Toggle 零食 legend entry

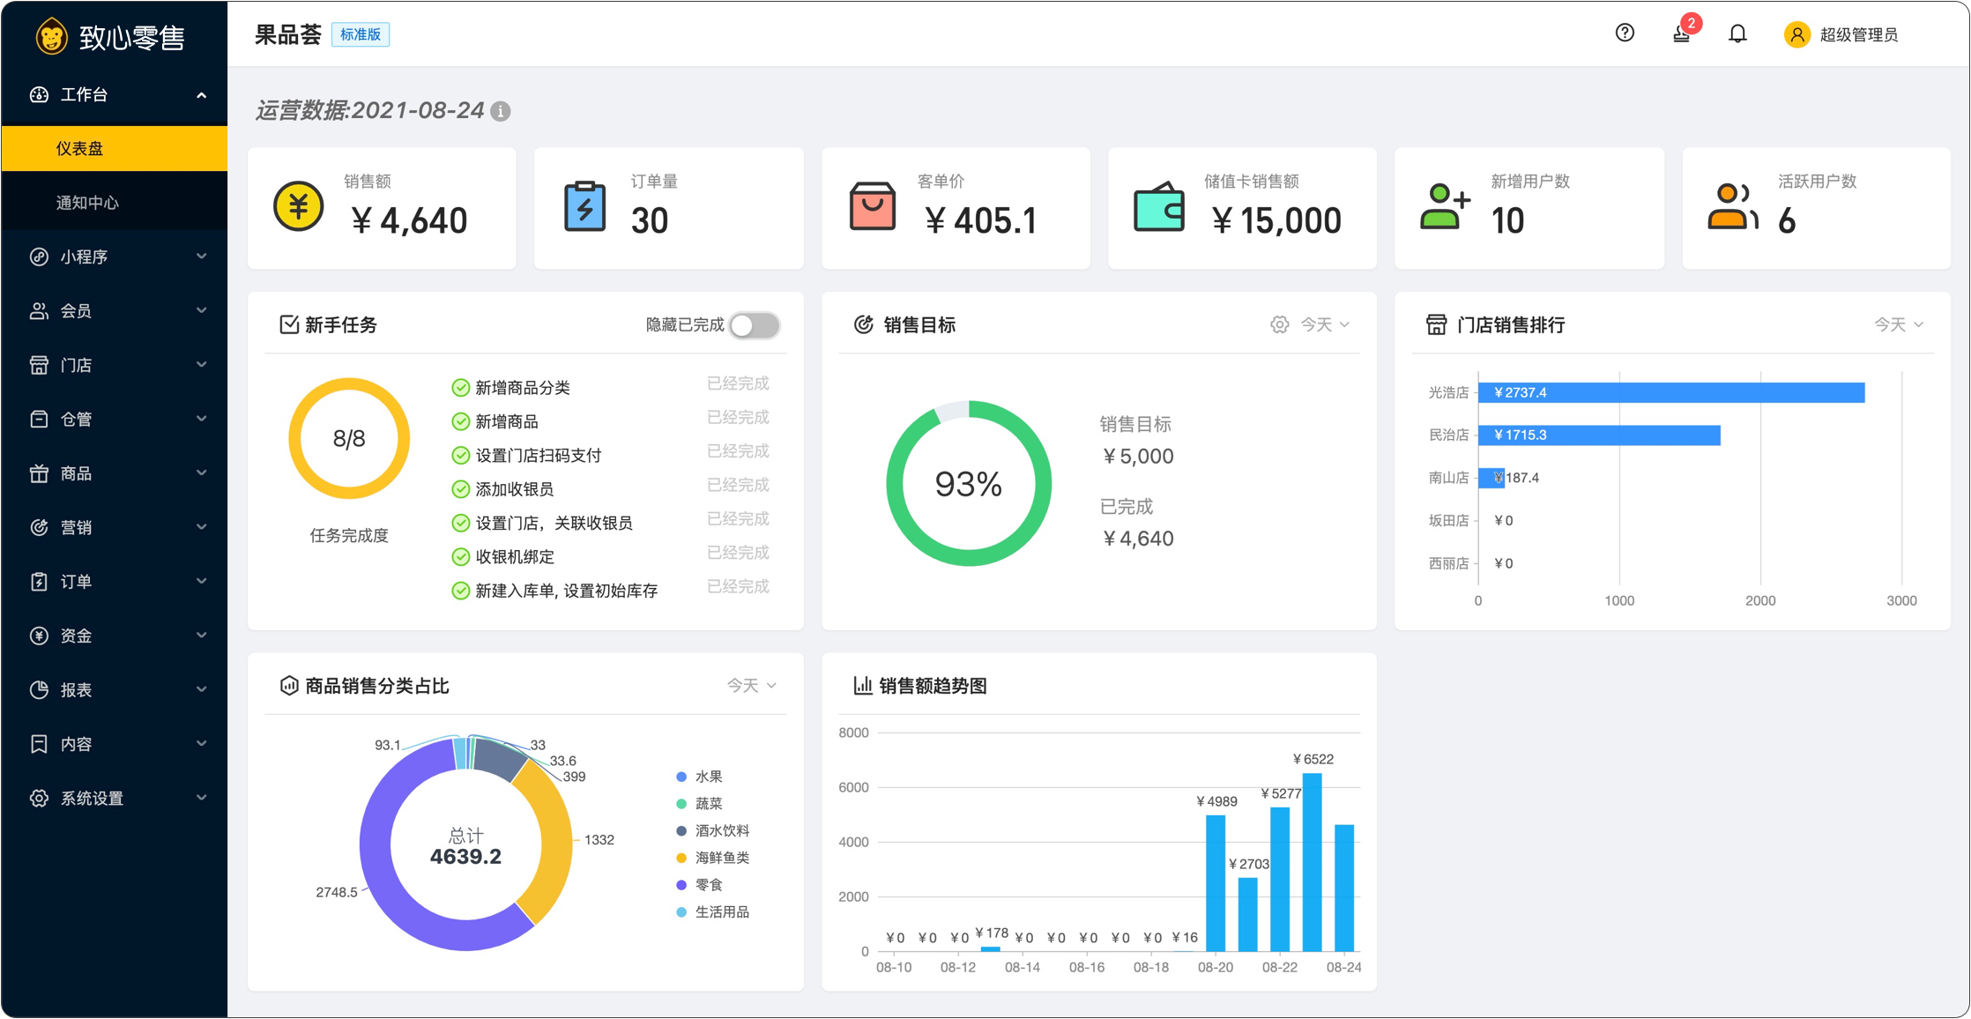(x=699, y=884)
